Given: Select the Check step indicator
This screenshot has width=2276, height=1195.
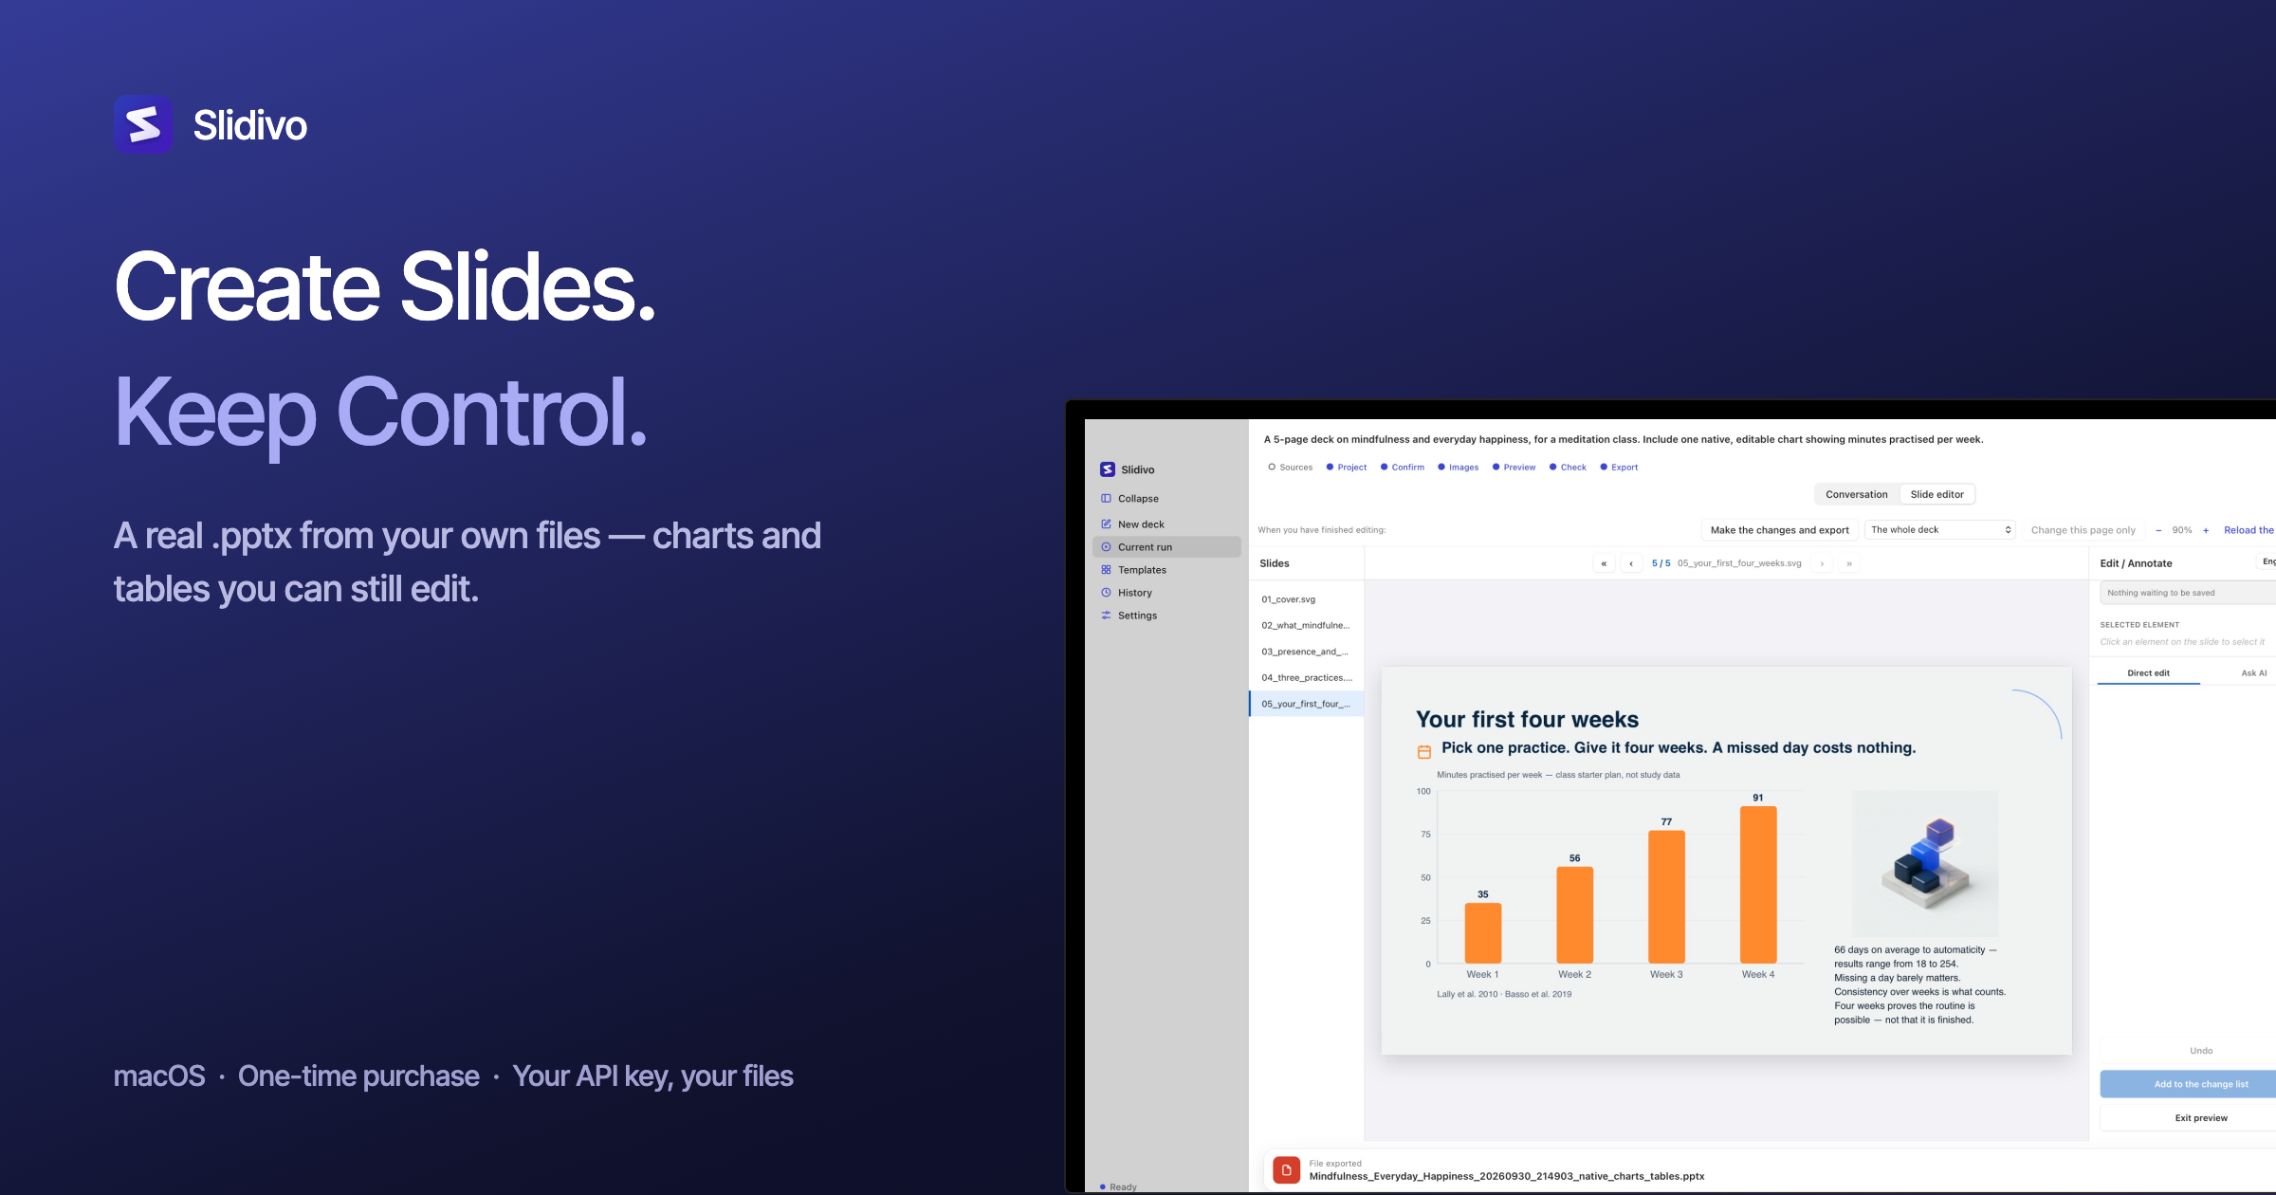Looking at the screenshot, I should click(x=1568, y=468).
